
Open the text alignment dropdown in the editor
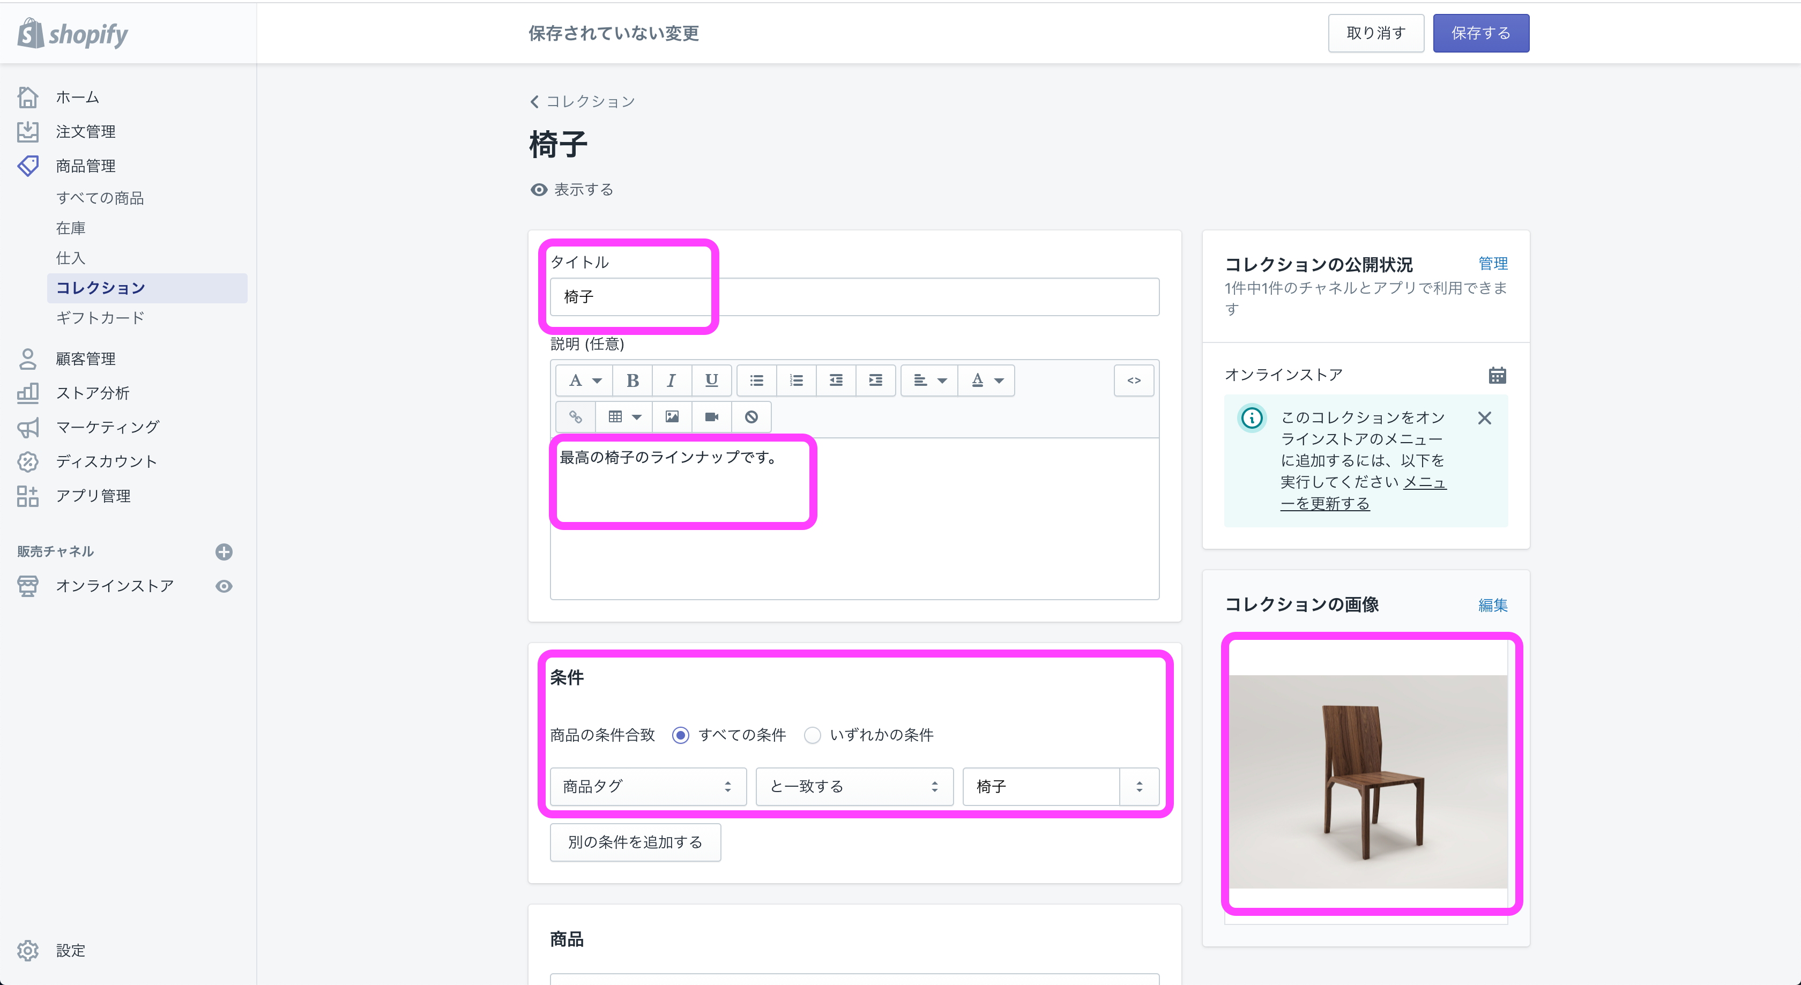929,380
